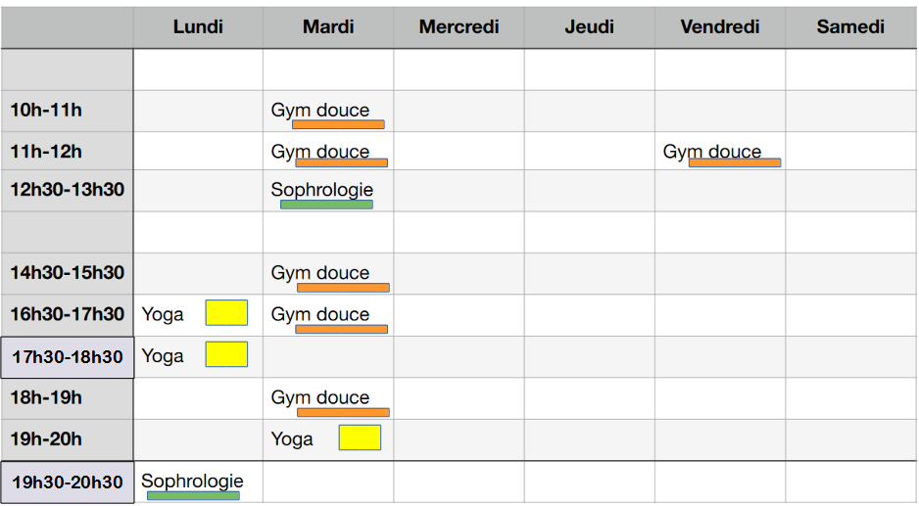Viewport: 919px width, 506px height.
Task: Select the green bar under Tuesday's Sophrologie
Action: (x=326, y=205)
